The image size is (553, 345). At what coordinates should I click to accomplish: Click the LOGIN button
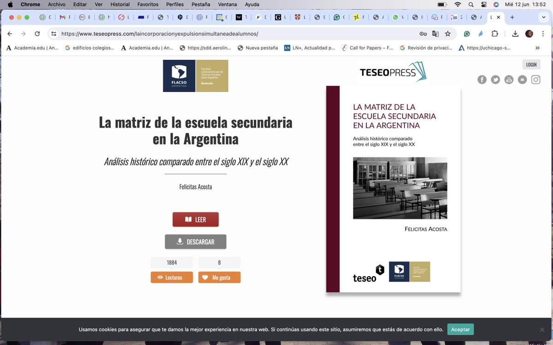click(x=531, y=64)
